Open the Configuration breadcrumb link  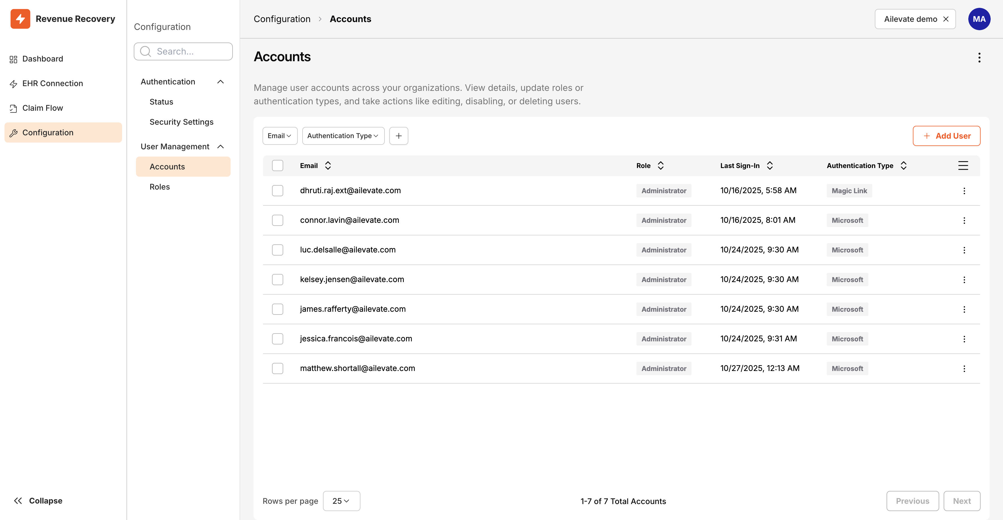click(x=282, y=19)
